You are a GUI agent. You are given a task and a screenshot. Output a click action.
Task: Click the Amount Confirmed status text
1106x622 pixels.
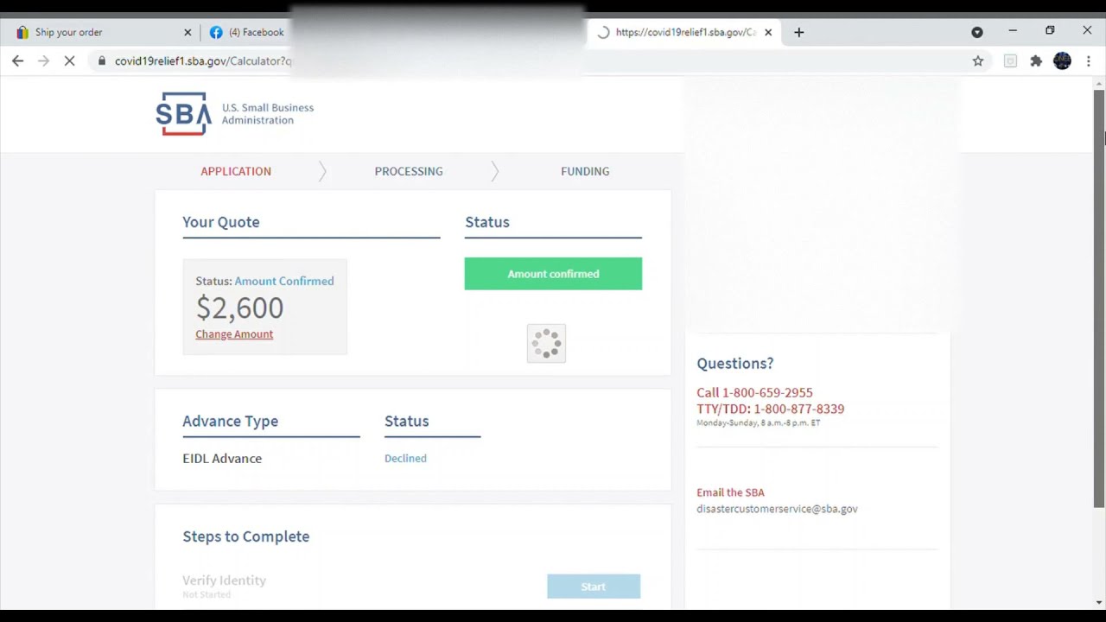(284, 281)
